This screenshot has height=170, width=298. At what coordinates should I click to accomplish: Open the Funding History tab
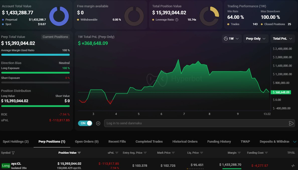(x=219, y=141)
